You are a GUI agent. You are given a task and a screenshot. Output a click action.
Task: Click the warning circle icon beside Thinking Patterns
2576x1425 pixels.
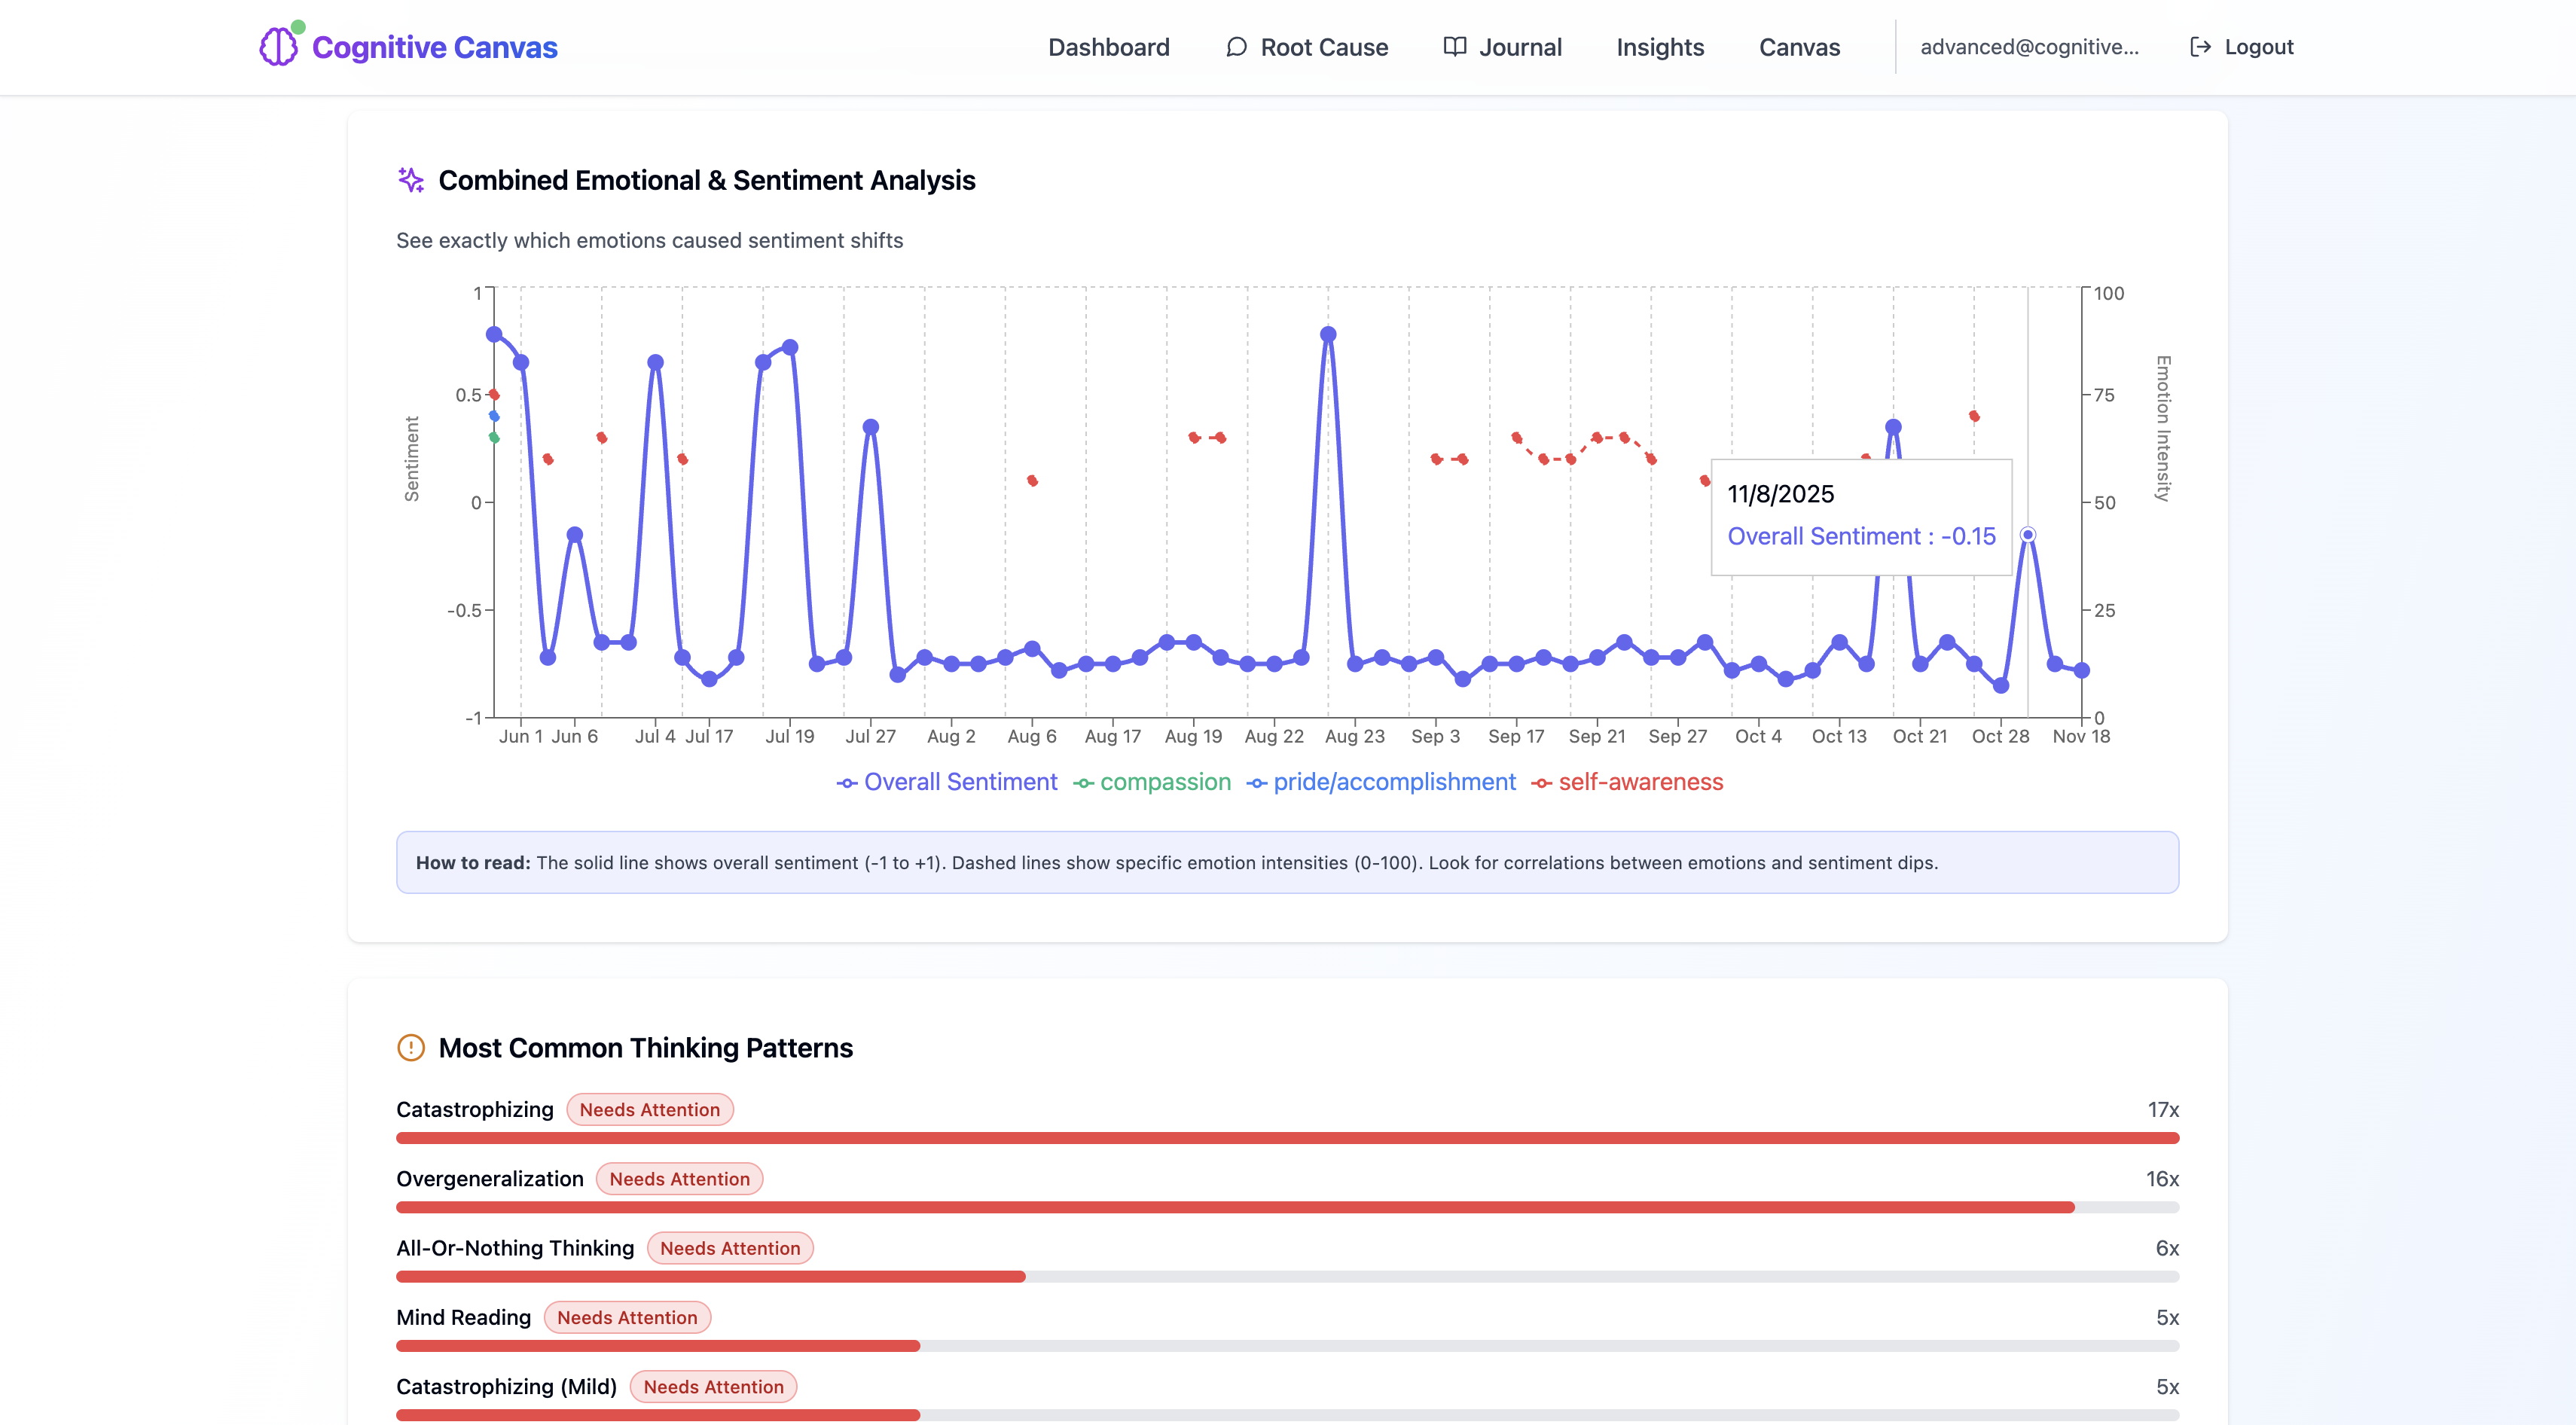(411, 1047)
